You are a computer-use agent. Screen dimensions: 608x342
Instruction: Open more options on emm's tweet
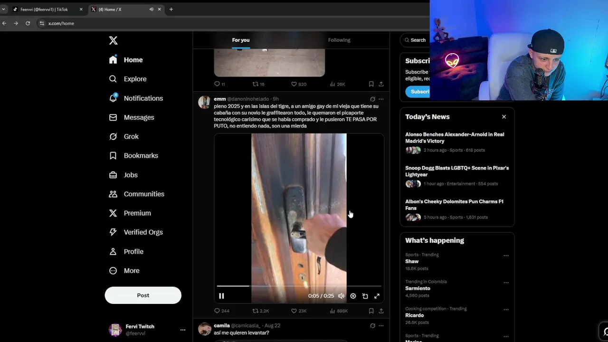click(x=381, y=99)
